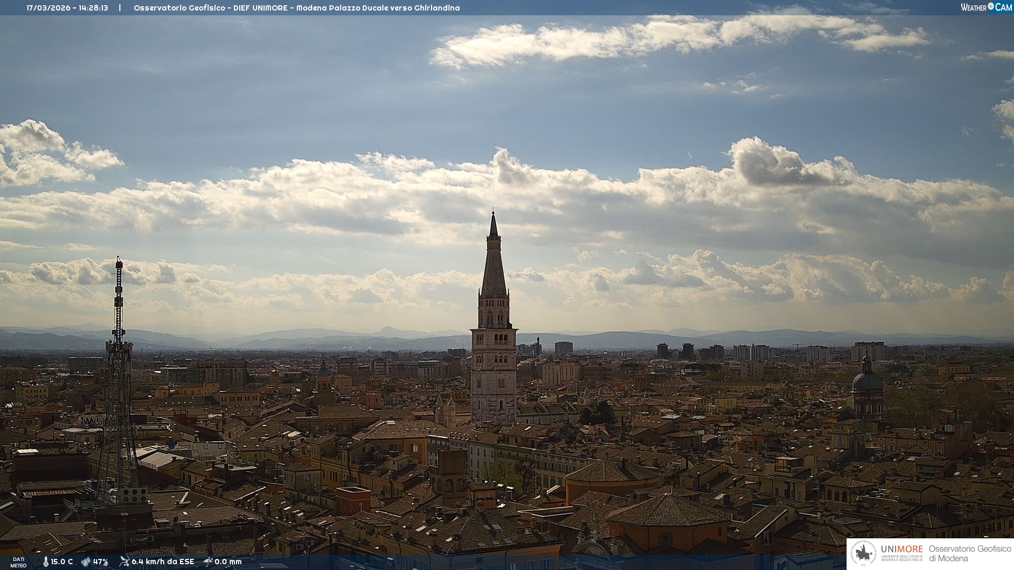
Task: Click the DATI METEO label
Action: tap(18, 562)
